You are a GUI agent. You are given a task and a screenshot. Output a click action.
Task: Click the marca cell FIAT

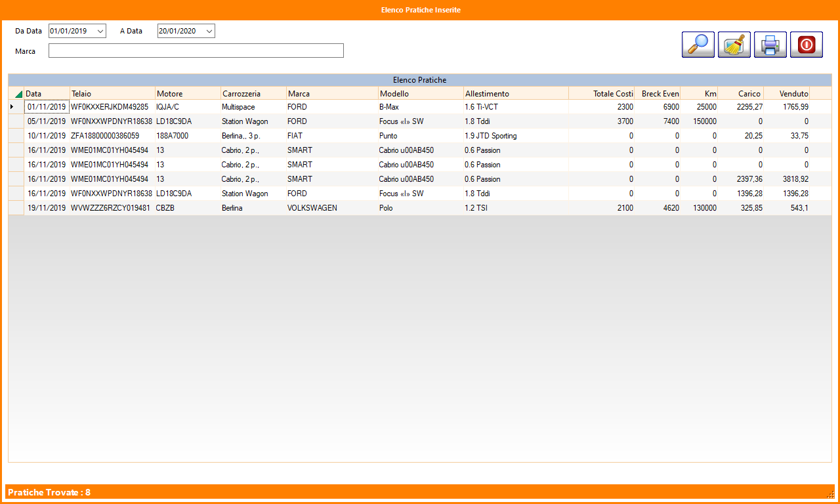tap(332, 135)
